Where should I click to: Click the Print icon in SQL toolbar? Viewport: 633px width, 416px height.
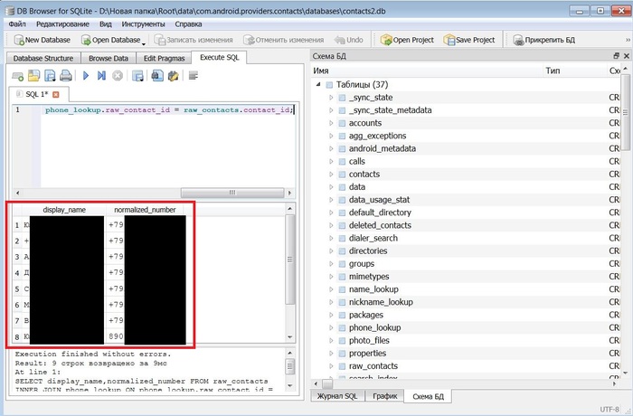[66, 76]
